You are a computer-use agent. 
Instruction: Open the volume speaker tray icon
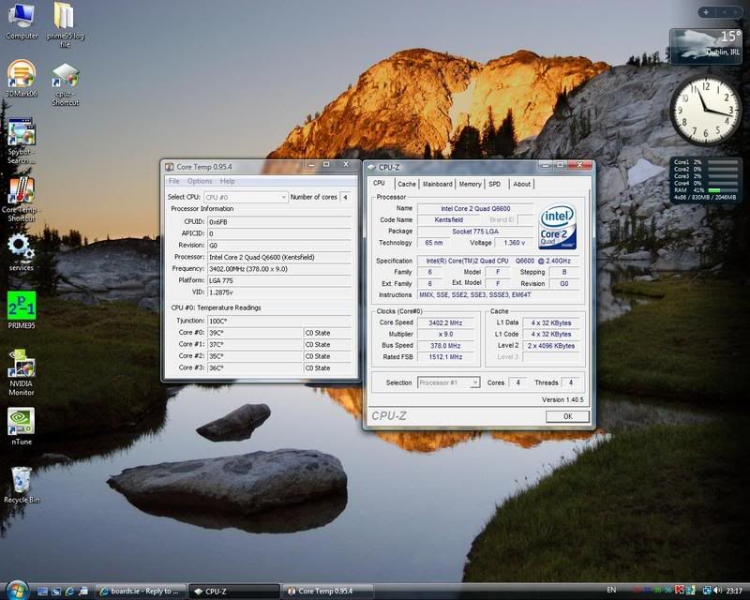pos(717,591)
